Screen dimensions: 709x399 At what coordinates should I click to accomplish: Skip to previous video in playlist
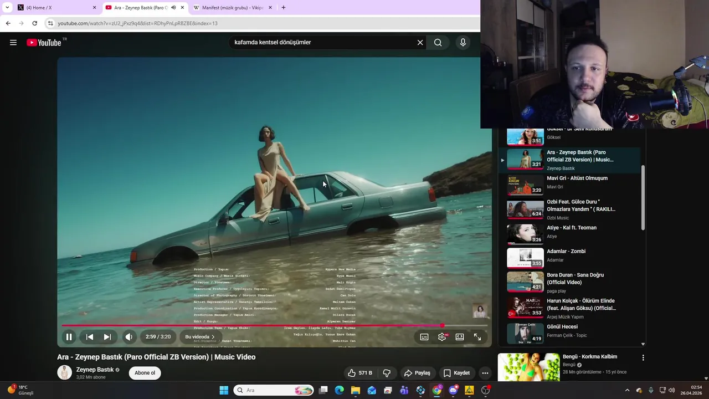pyautogui.click(x=89, y=337)
